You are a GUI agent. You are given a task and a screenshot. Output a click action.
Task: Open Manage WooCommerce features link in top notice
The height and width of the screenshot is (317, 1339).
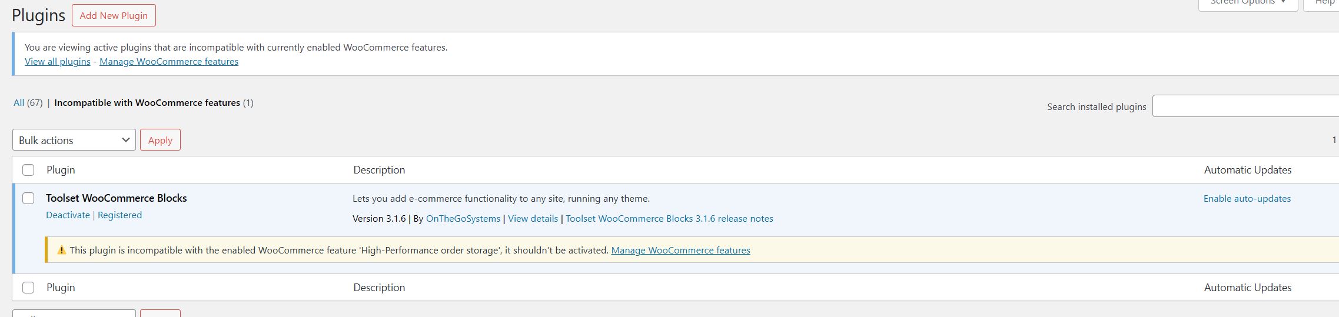(x=169, y=61)
